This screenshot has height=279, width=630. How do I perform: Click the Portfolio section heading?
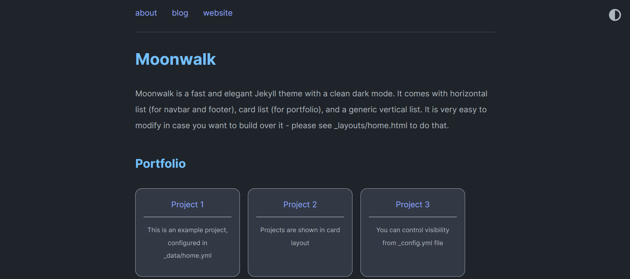coord(160,164)
